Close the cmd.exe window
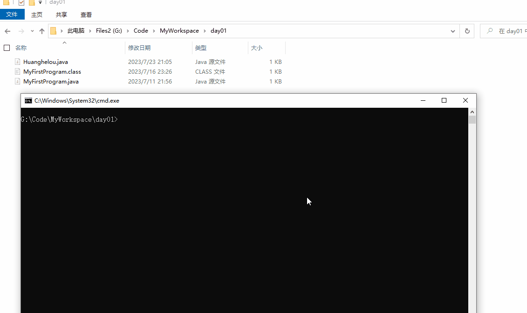This screenshot has width=527, height=313. [x=465, y=100]
